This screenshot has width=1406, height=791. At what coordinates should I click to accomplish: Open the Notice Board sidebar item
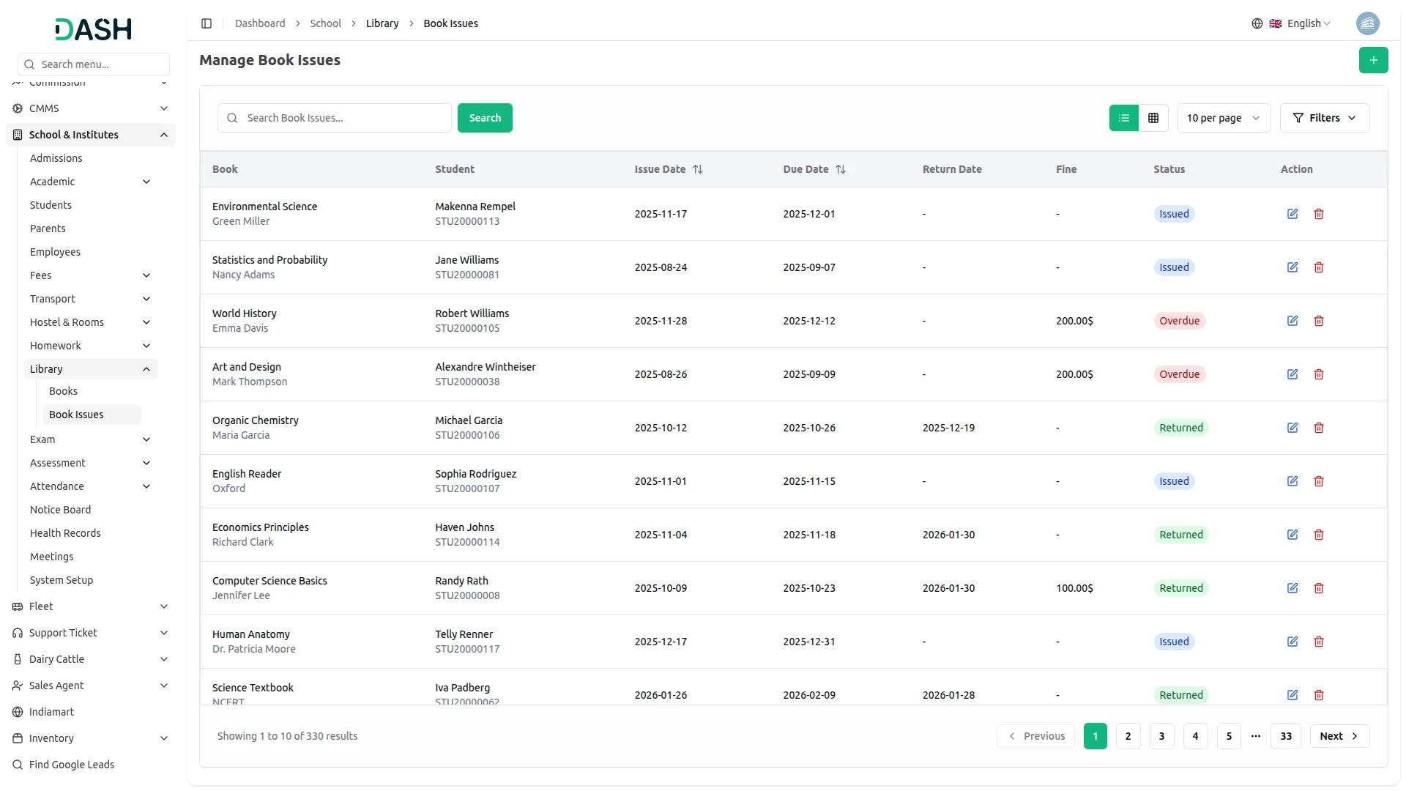[x=60, y=510]
